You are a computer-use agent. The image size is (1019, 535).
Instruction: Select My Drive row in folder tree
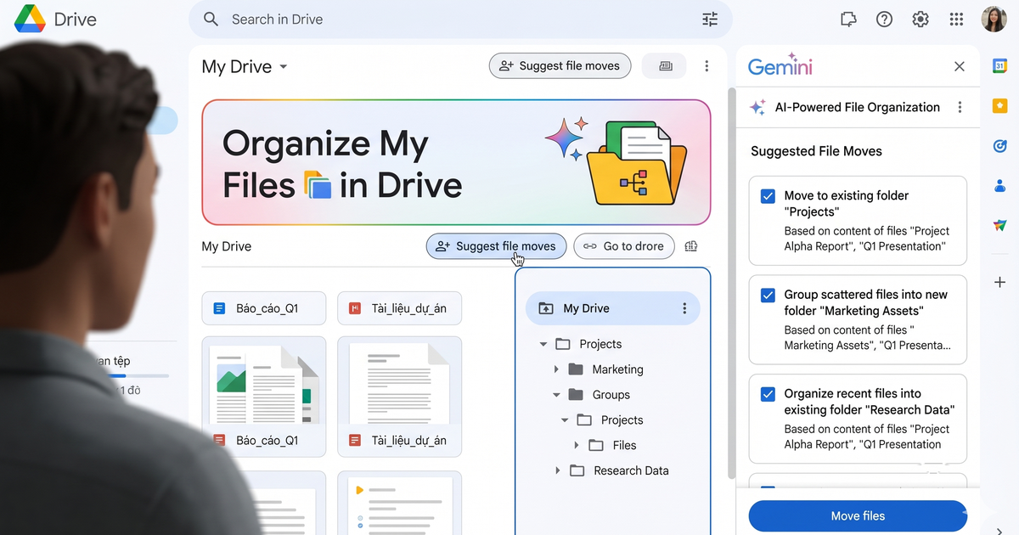[612, 308]
